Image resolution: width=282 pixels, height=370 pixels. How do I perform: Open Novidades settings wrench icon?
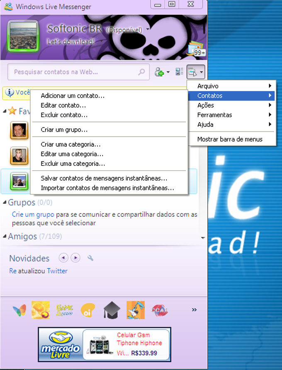[x=90, y=258]
